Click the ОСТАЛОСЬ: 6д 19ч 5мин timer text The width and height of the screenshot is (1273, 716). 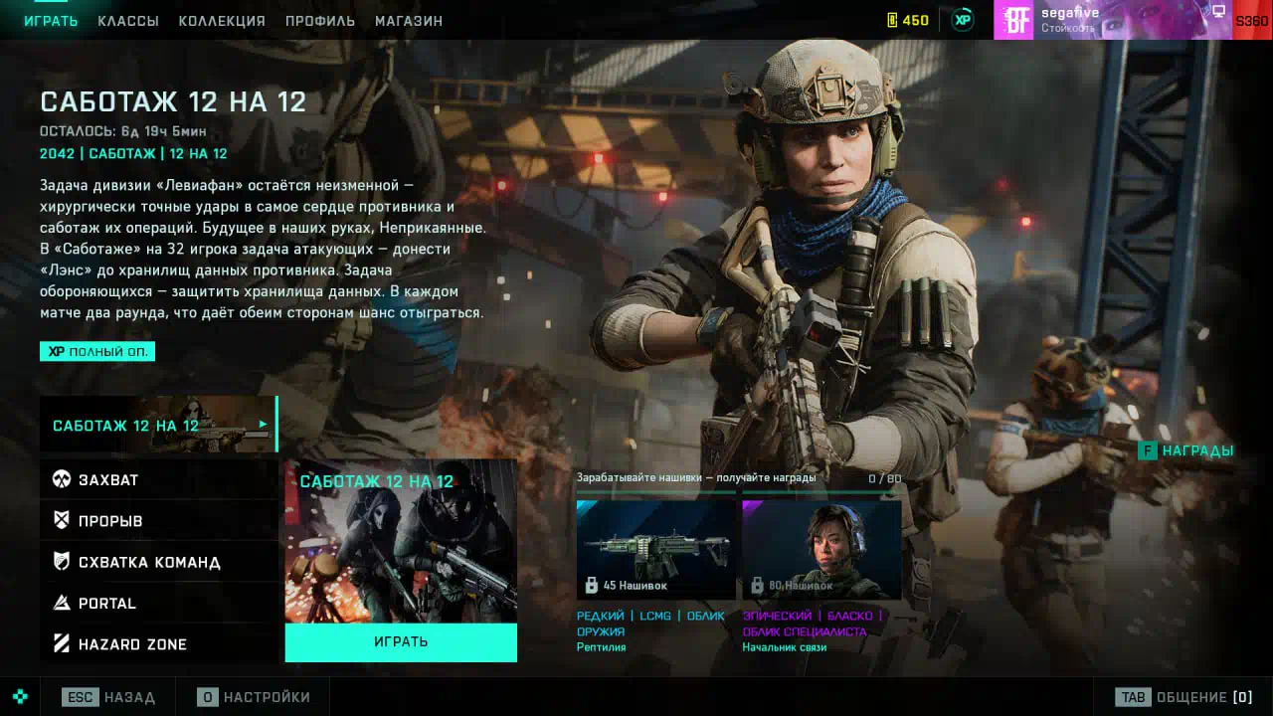coord(122,131)
